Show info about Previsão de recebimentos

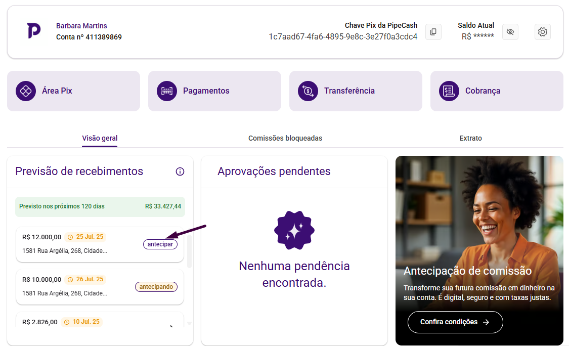tap(180, 171)
